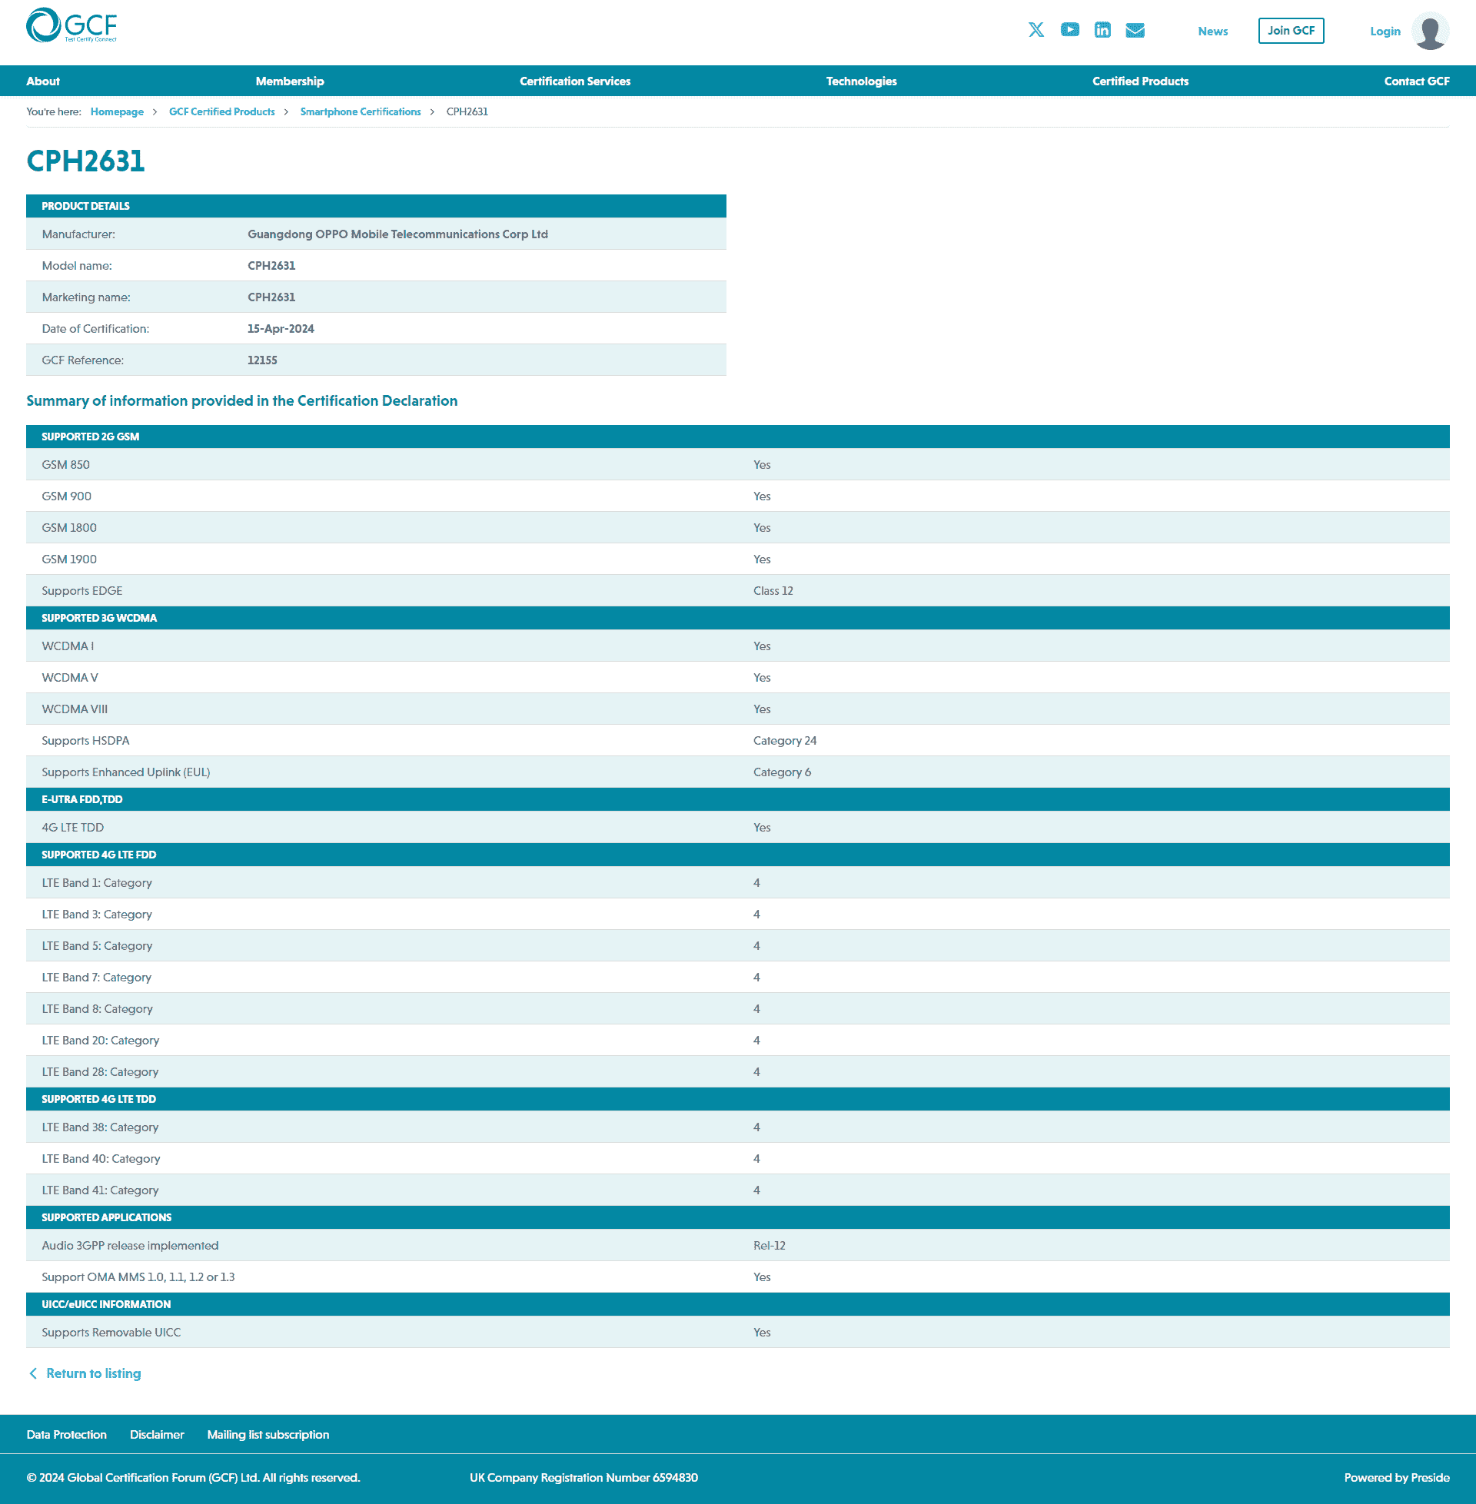
Task: Go to Contact GCF page
Action: (x=1415, y=81)
